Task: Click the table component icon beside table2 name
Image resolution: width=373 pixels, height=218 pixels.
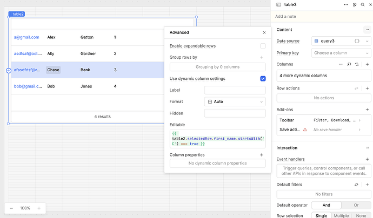Action: coord(278,4)
